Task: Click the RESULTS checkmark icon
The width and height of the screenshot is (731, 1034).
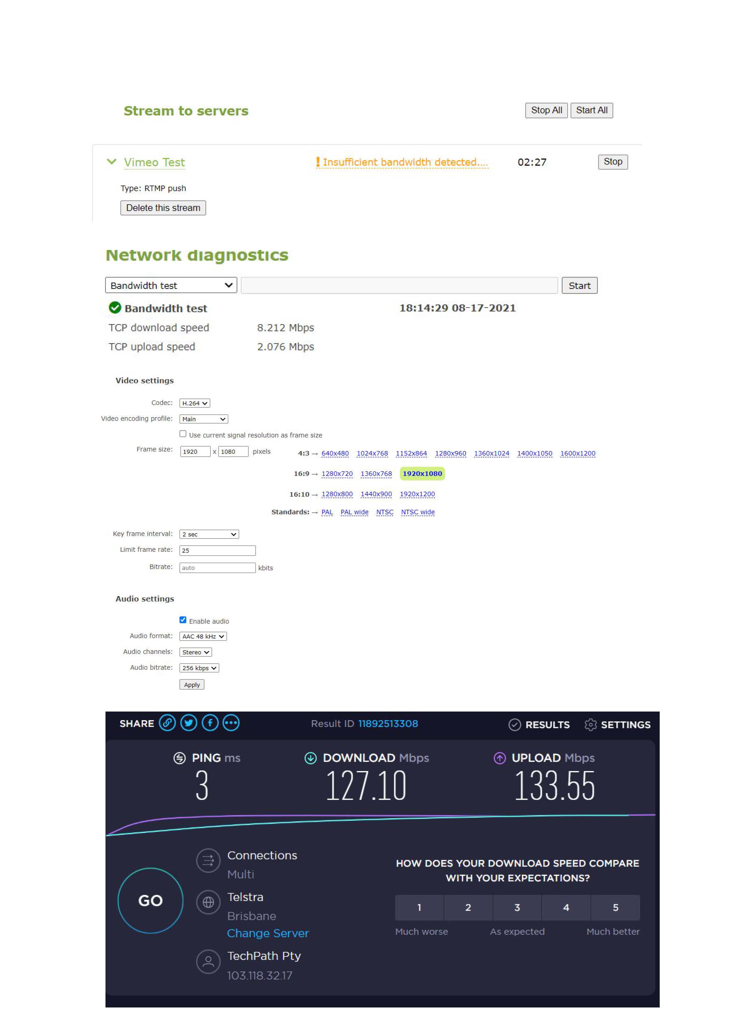Action: click(x=514, y=725)
